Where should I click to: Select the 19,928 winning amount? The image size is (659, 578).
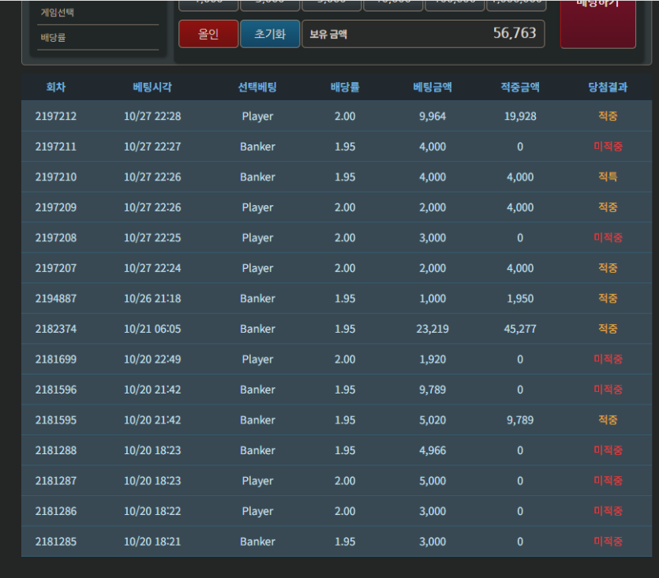[520, 116]
